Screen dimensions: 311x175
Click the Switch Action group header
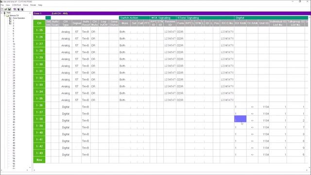[134, 17]
